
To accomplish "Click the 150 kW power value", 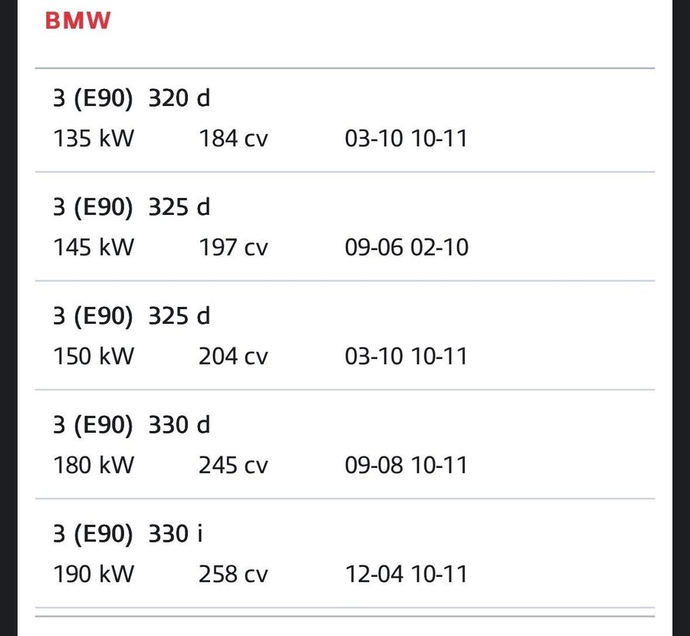I will click(94, 357).
